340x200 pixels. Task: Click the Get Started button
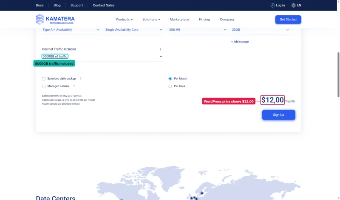pos(288,19)
